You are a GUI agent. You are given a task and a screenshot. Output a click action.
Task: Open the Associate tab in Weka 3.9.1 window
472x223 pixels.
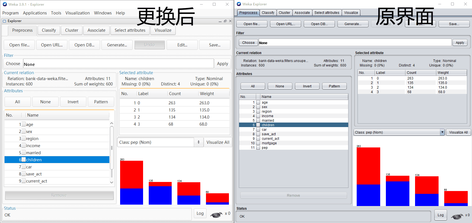[x=96, y=30]
